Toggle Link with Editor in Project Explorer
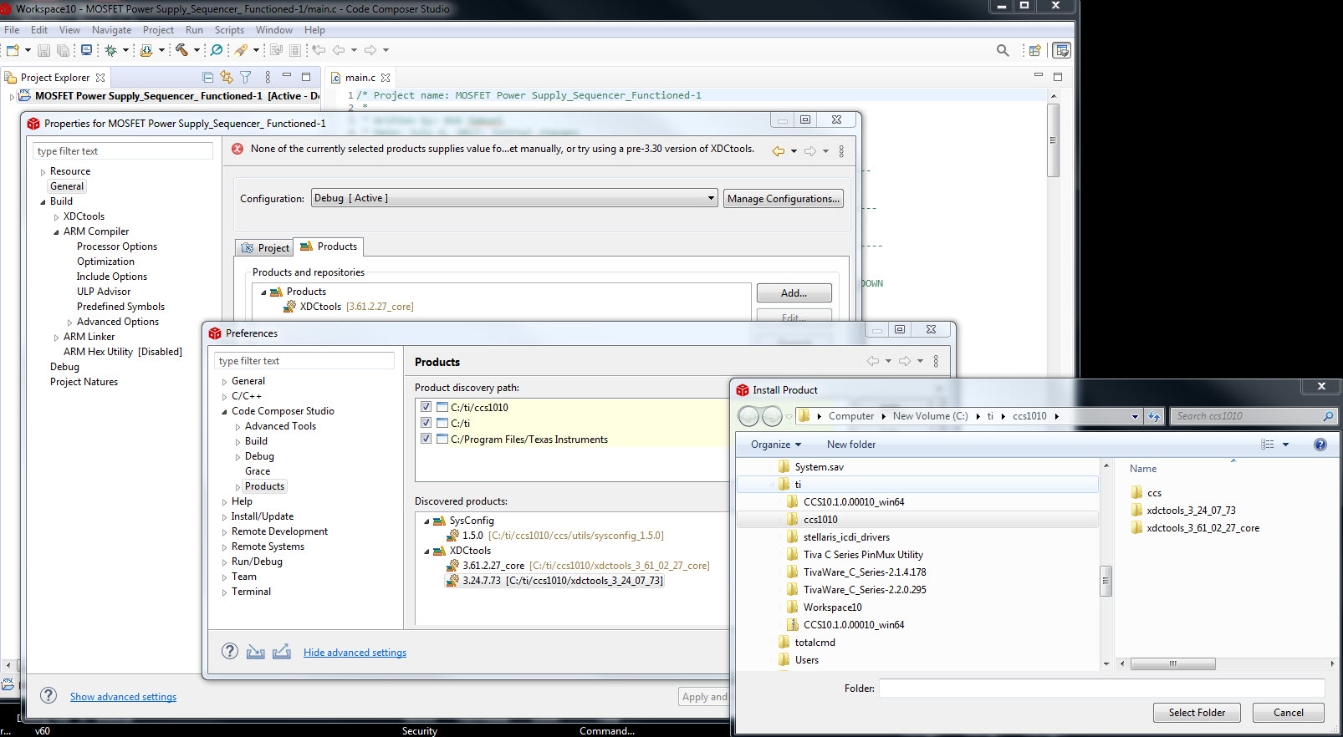The width and height of the screenshot is (1343, 737). tap(227, 77)
